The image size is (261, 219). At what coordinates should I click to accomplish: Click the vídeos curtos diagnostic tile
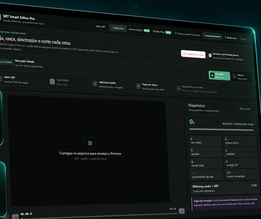[240, 141]
